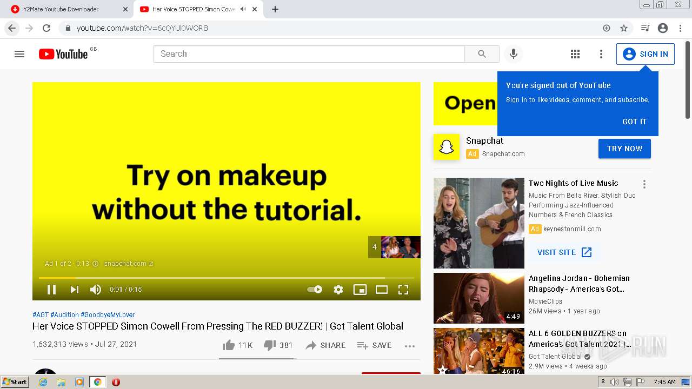
Task: Enable miniplayer mode
Action: point(360,290)
